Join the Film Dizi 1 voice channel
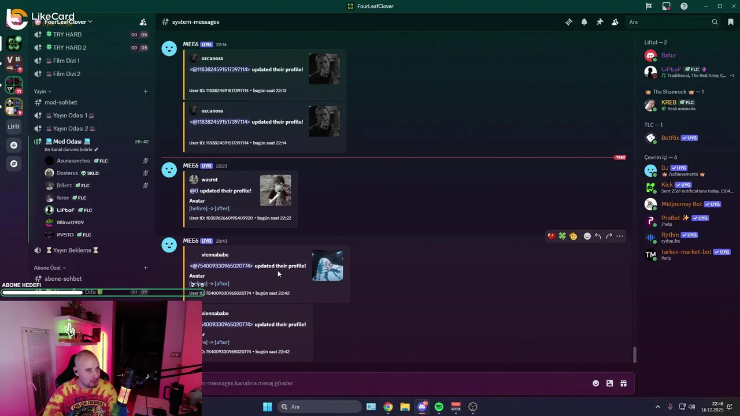Image resolution: width=740 pixels, height=416 pixels. click(91, 61)
